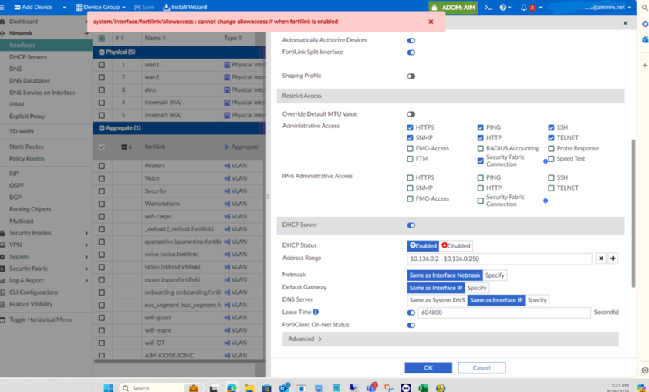Screen dimensions: 649x392
Task: Click the Lease Time info icon
Action: [x=316, y=312]
